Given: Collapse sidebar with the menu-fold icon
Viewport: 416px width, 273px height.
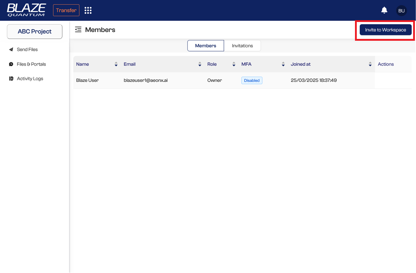Looking at the screenshot, I should tap(78, 30).
